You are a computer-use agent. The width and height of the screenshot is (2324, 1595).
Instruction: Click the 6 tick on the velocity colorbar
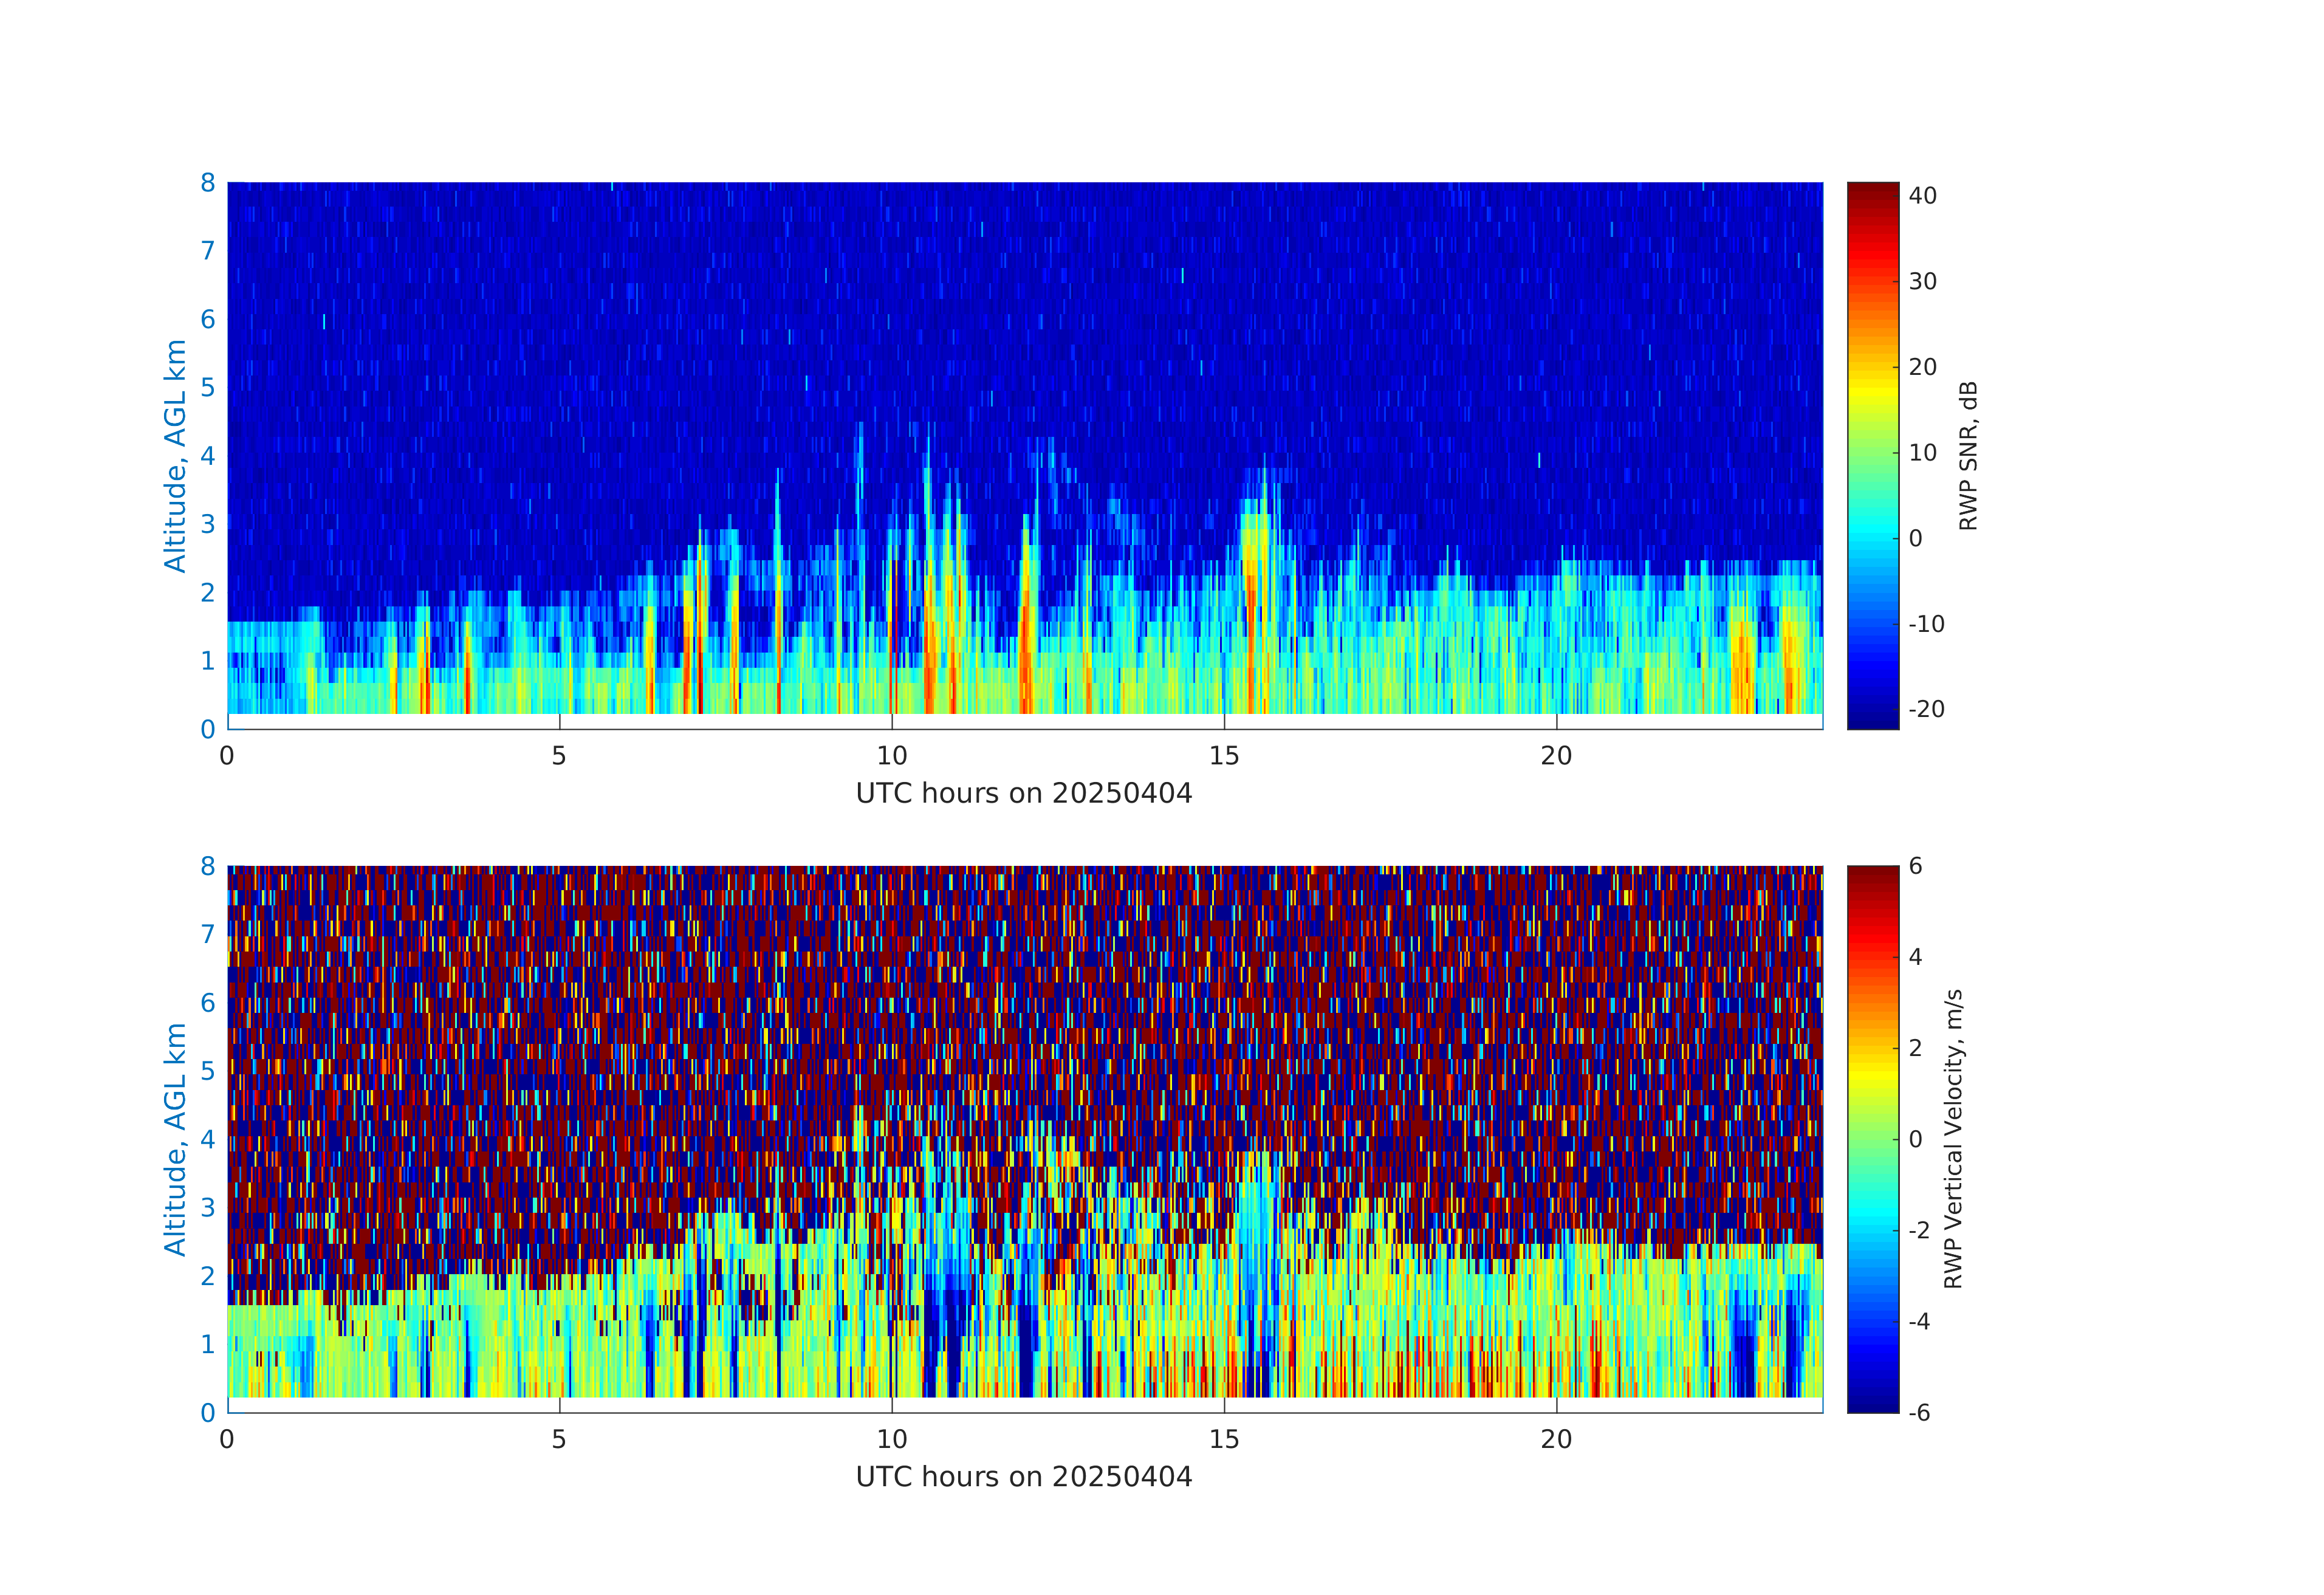coord(1915,866)
